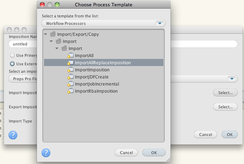Image resolution: width=244 pixels, height=164 pixels.
Task: Click the ImportRbaImposition template icon
Action: (x=70, y=91)
